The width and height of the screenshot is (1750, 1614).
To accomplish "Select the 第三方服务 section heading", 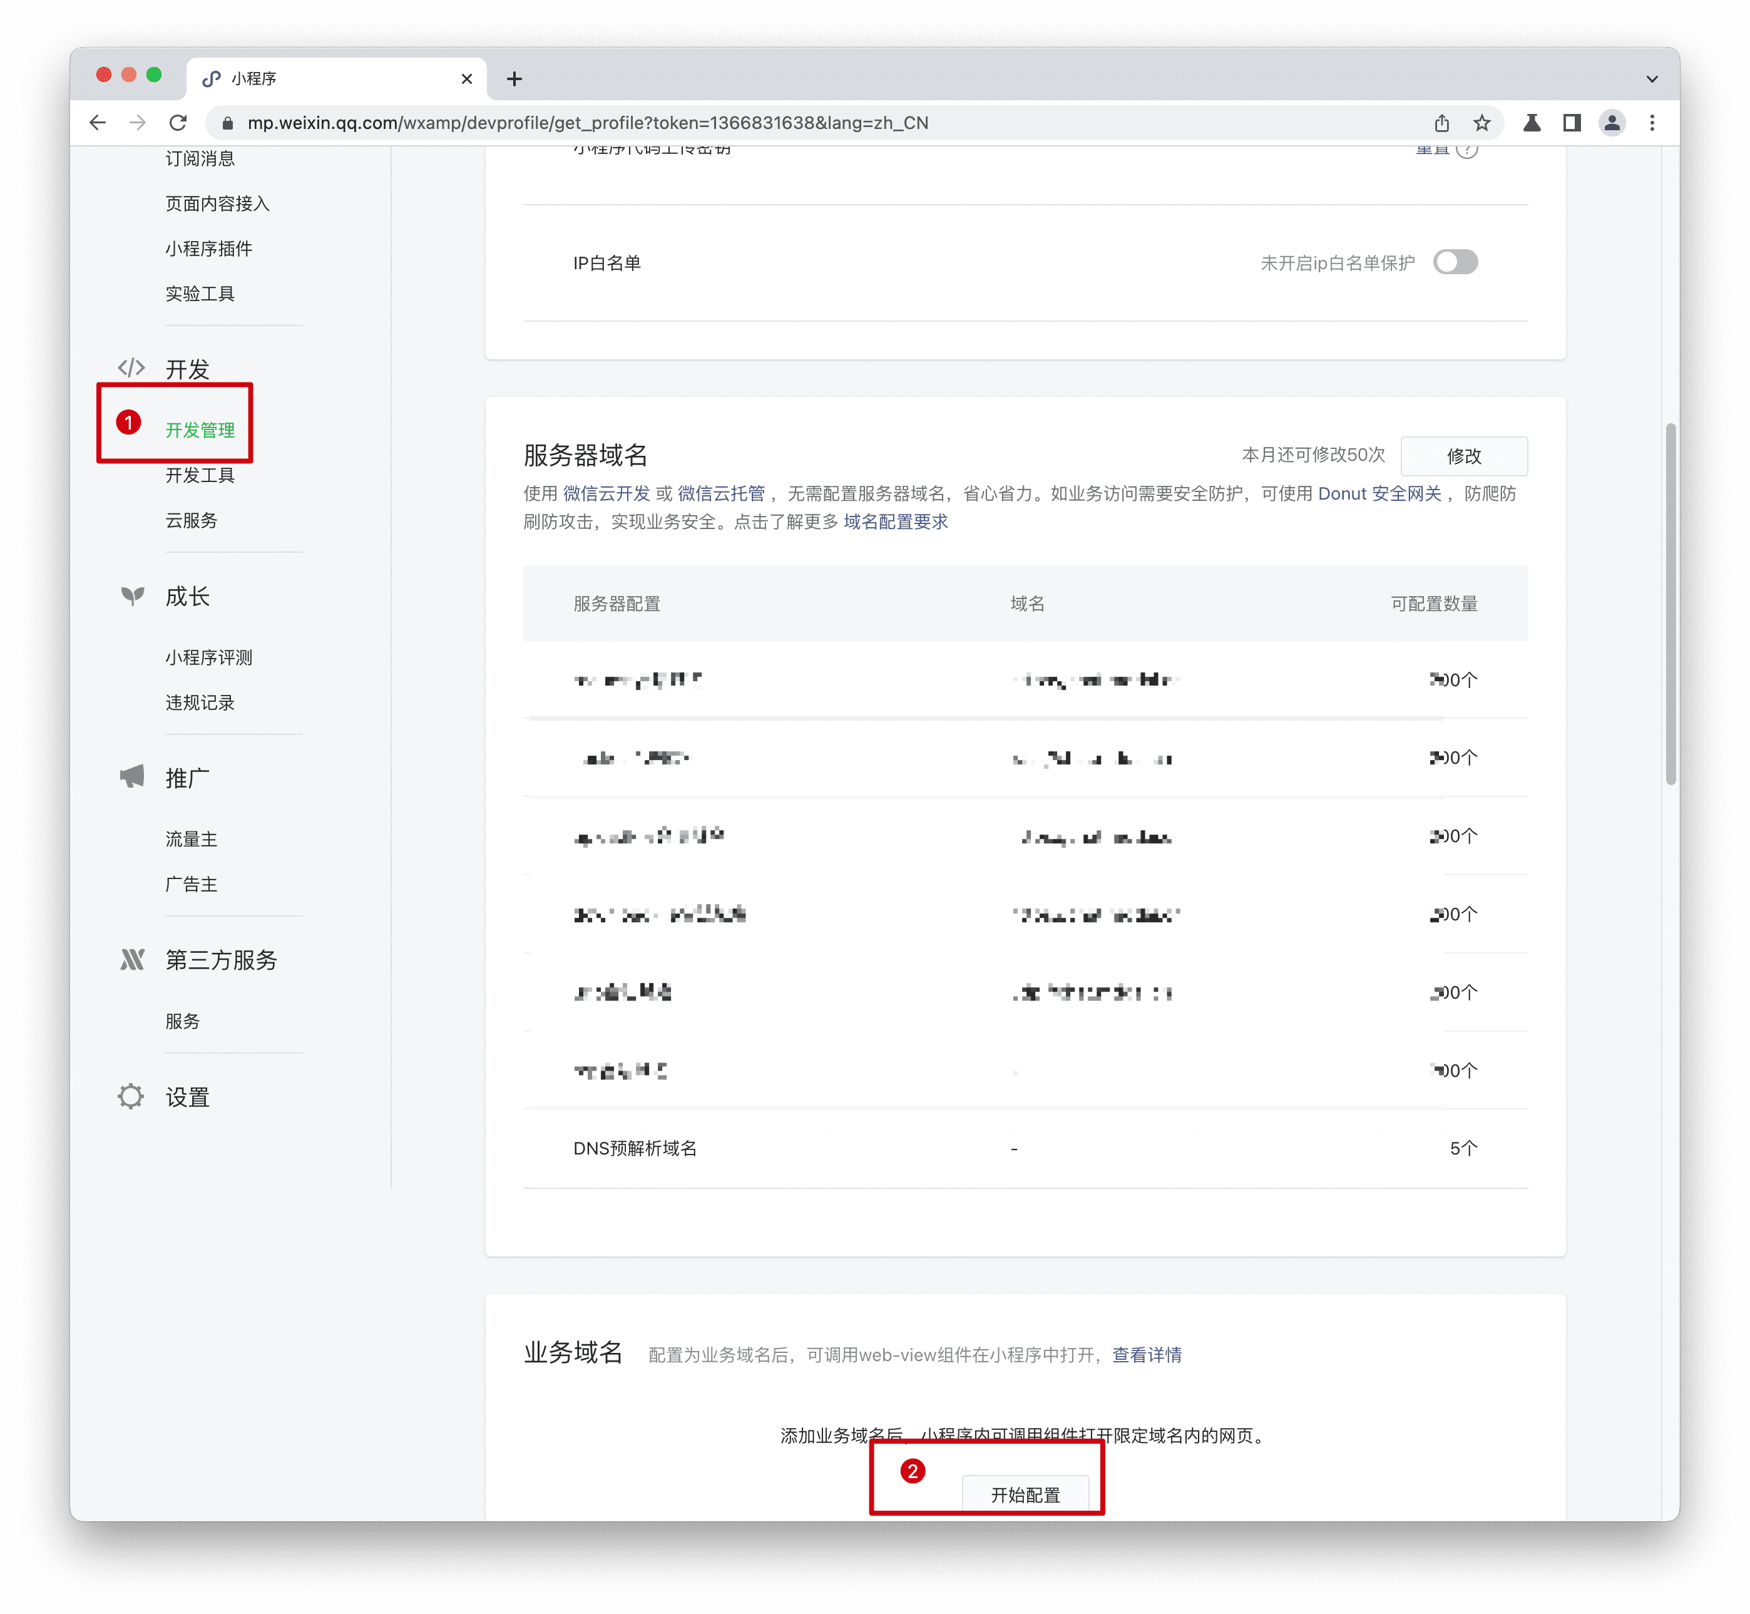I will click(221, 960).
